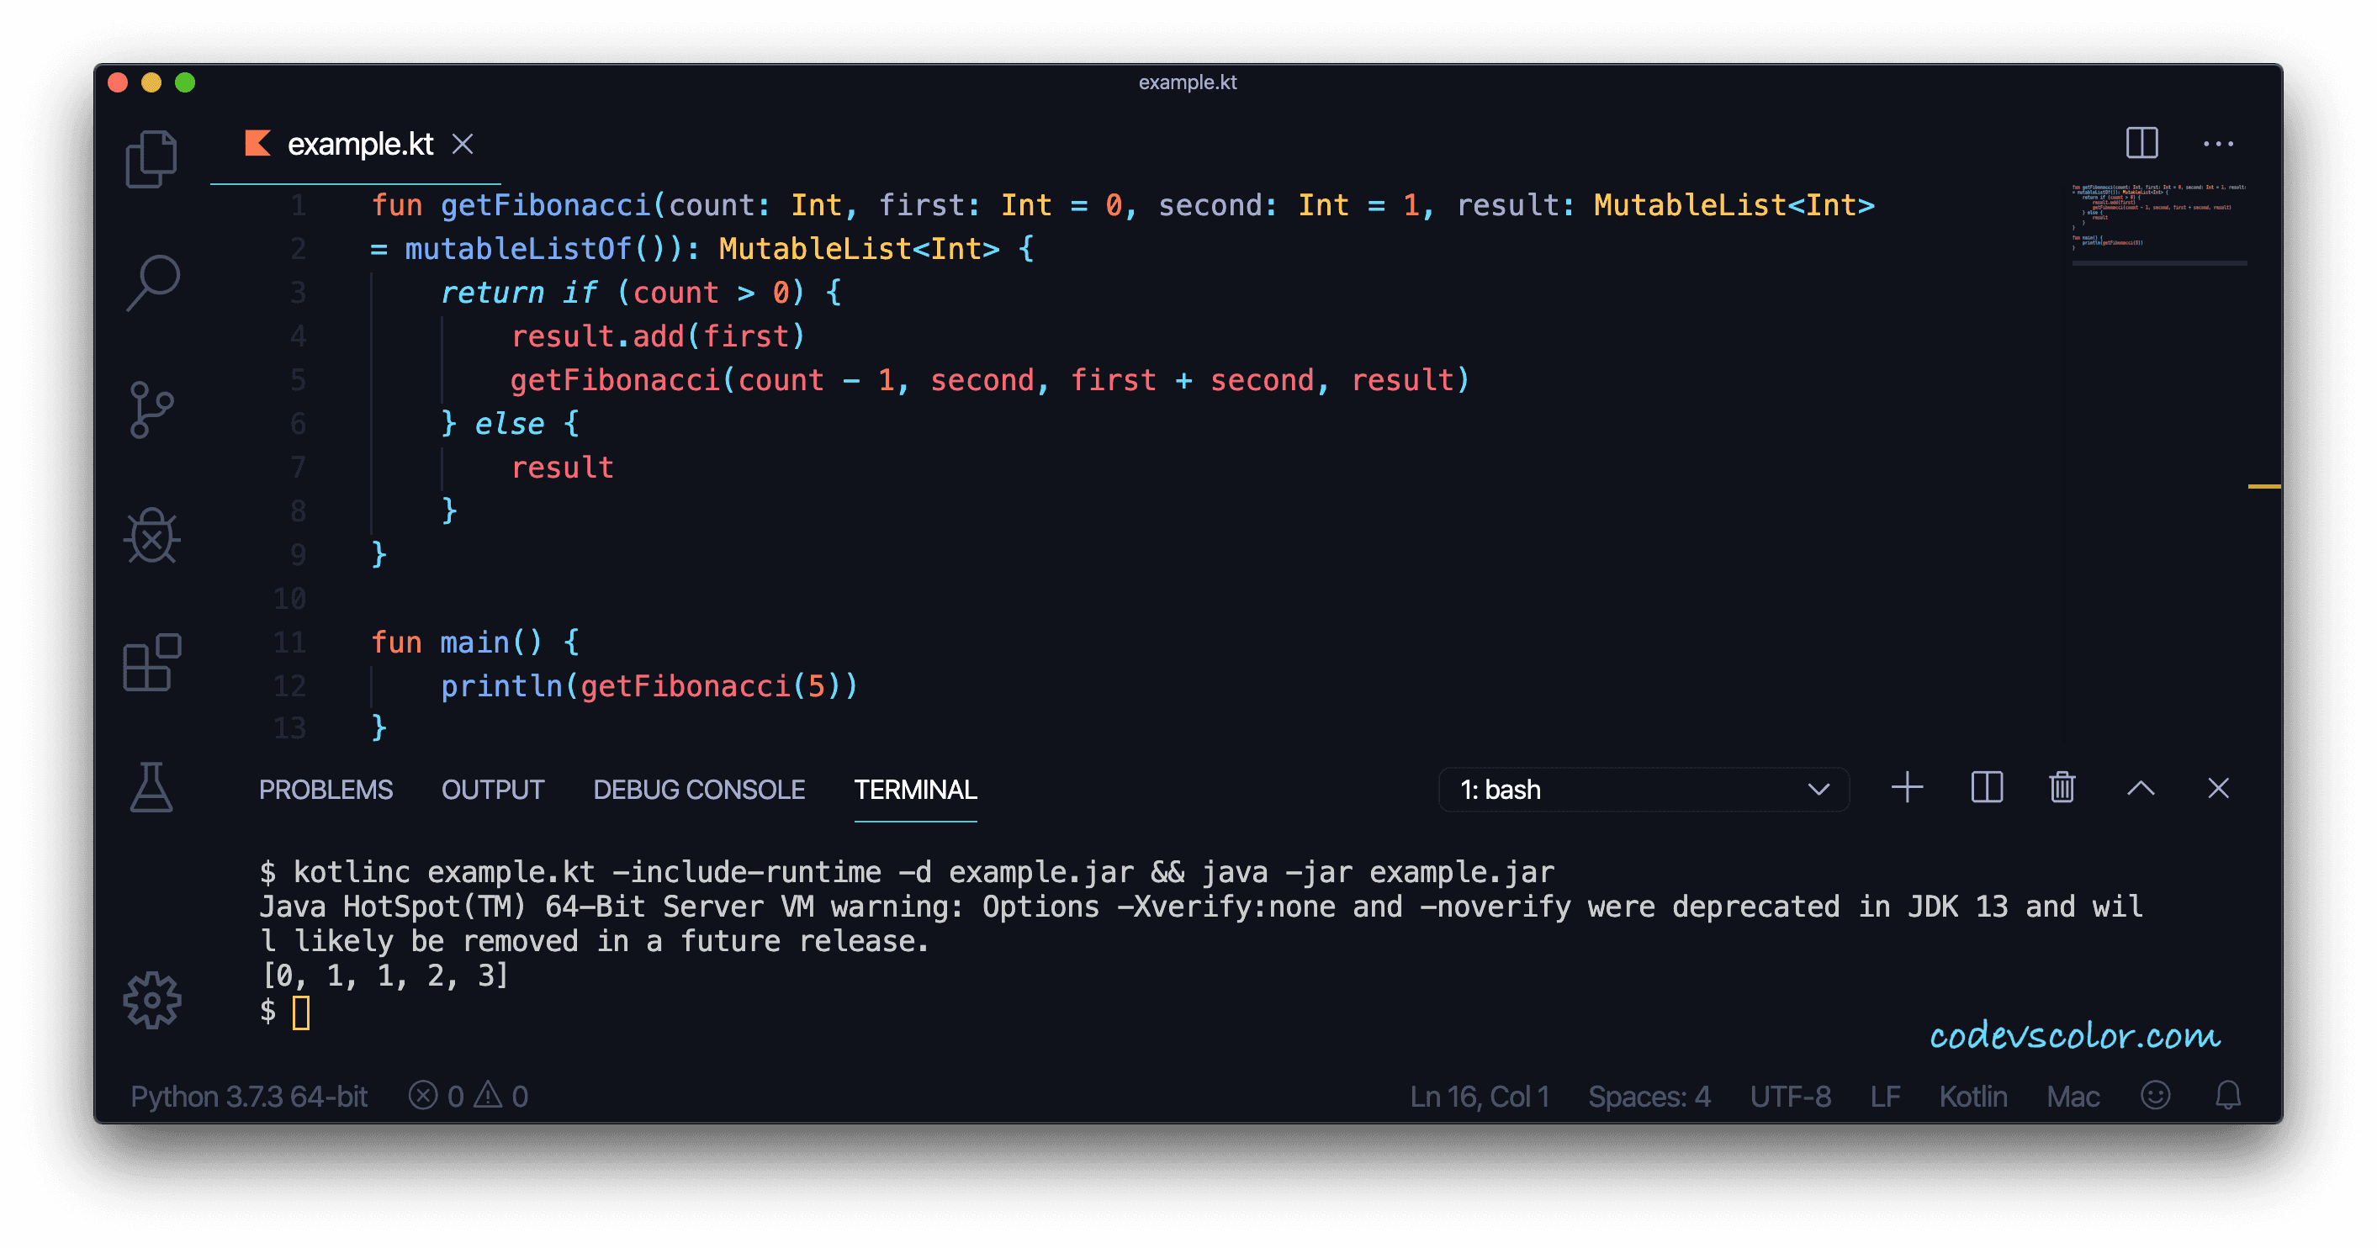Screen dimensions: 2377x1248
Task: Click the window title example.kt
Action: click(x=1188, y=82)
